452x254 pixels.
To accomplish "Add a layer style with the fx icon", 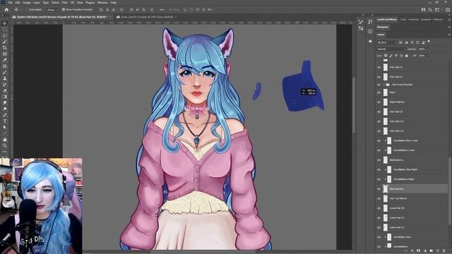I will 412,251.
